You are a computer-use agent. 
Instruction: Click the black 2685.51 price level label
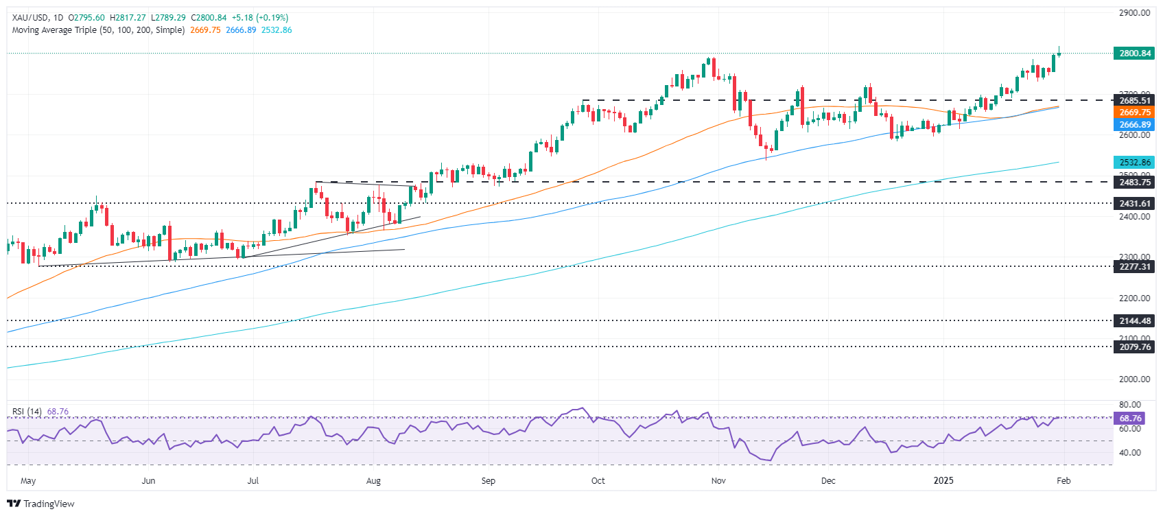(x=1134, y=100)
